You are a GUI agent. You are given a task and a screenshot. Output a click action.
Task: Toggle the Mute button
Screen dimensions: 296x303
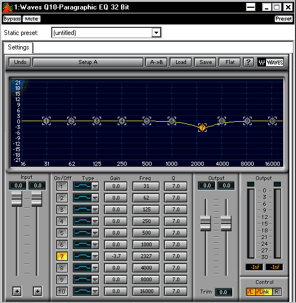[x=32, y=19]
